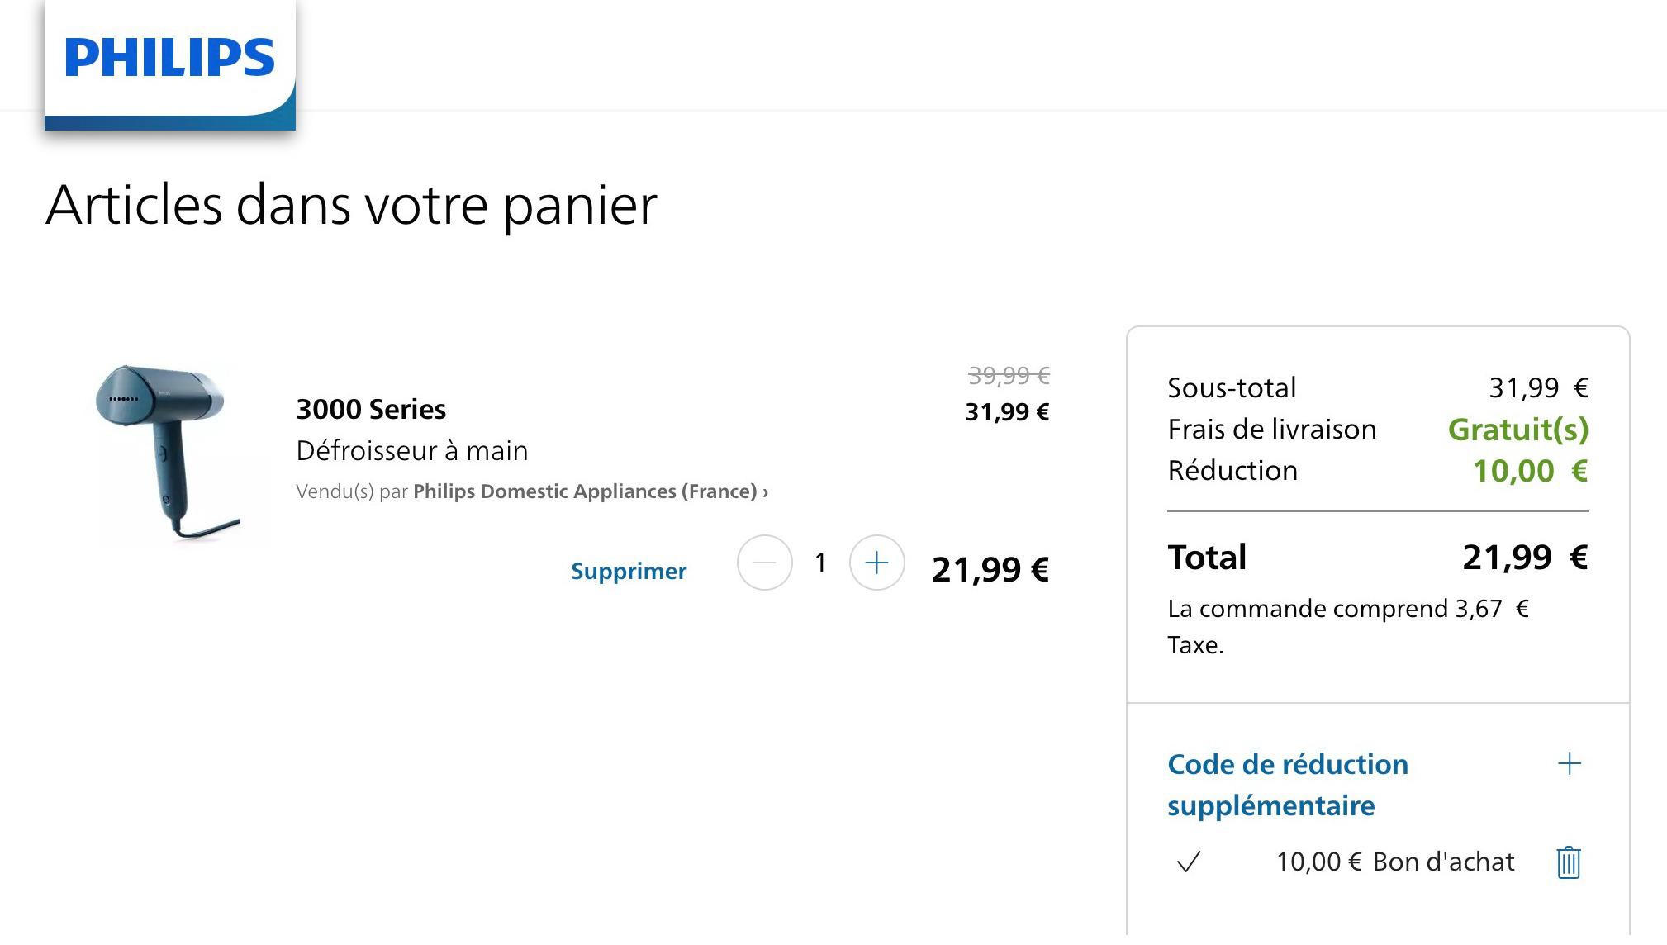
Task: Open Philips Domestic Appliances (France) seller link
Action: pos(585,491)
